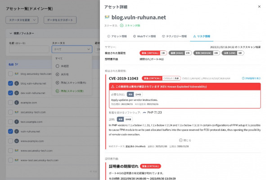Image resolution: width=266 pixels, height=180 pixels.
Task: Open the ステータスを変更 dropdown button
Action: click(x=22, y=20)
